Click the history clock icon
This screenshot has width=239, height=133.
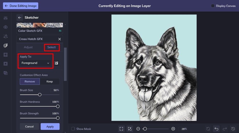233,129
